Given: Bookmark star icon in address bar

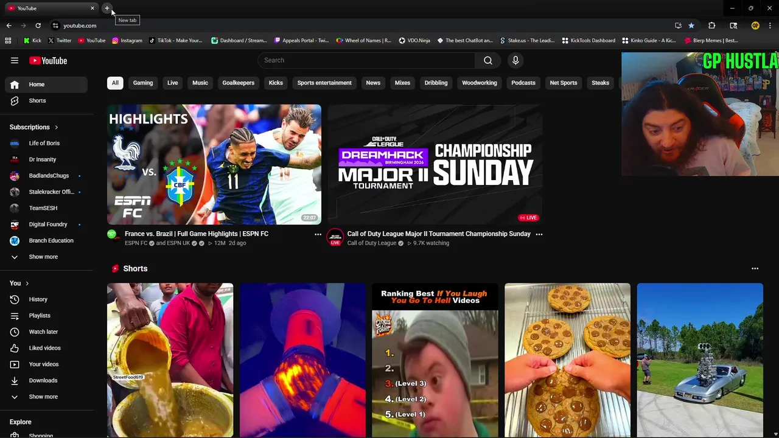Looking at the screenshot, I should [691, 26].
